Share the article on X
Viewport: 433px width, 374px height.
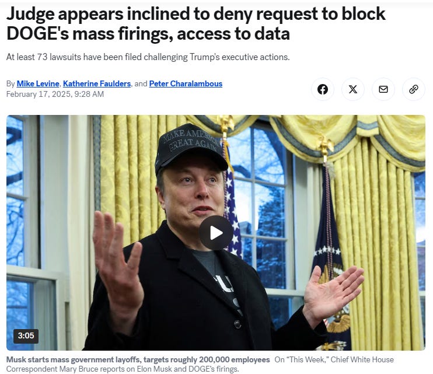pyautogui.click(x=353, y=89)
